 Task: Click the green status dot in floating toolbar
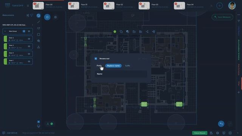tap(115, 32)
